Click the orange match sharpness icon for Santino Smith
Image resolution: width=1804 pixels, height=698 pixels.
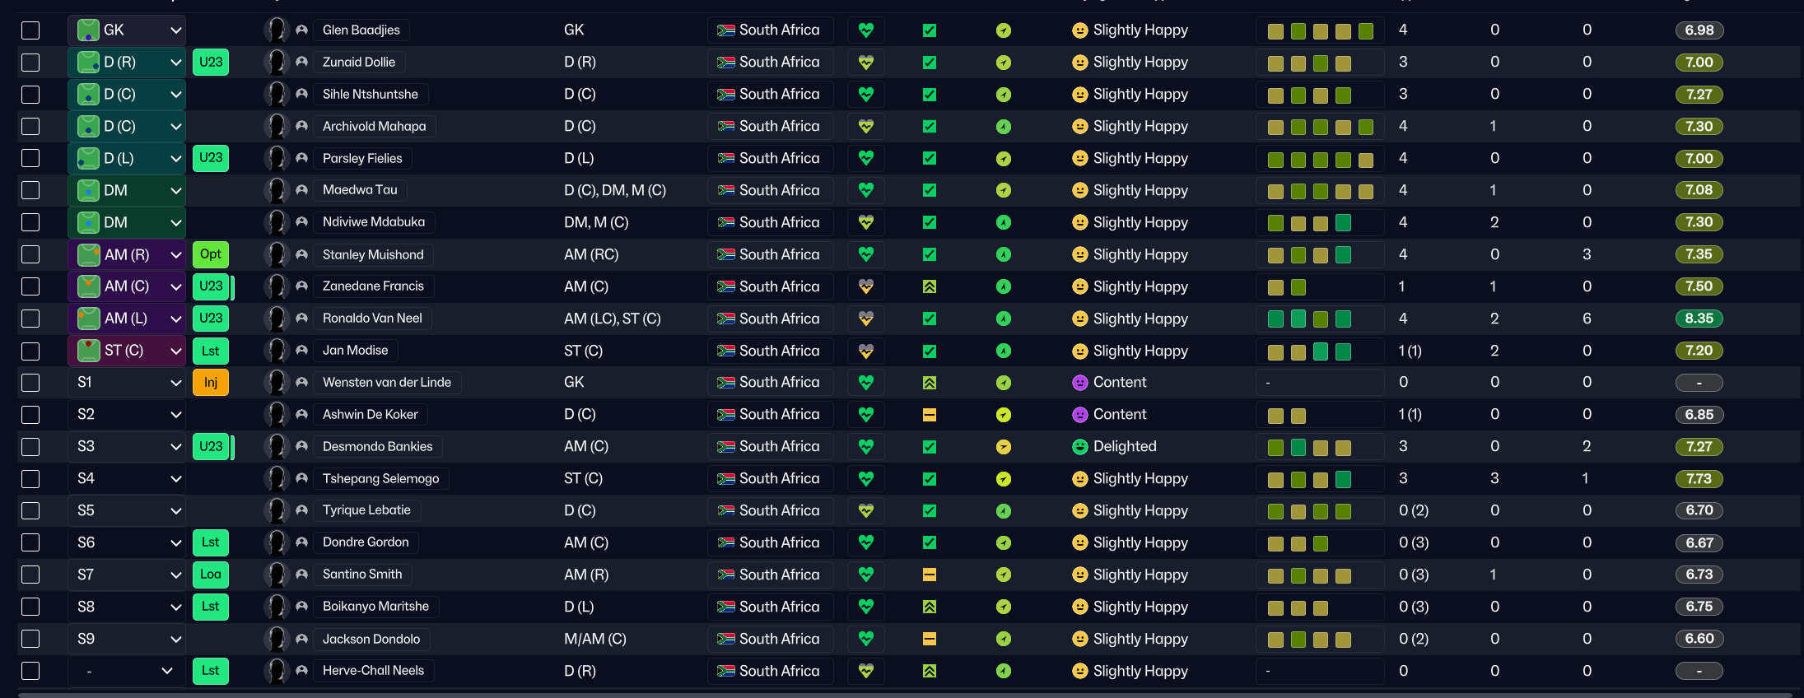point(930,575)
